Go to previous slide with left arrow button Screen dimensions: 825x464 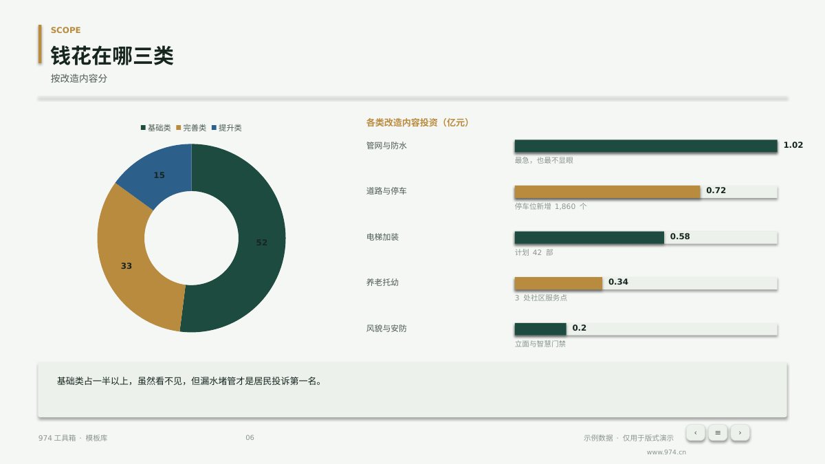696,432
